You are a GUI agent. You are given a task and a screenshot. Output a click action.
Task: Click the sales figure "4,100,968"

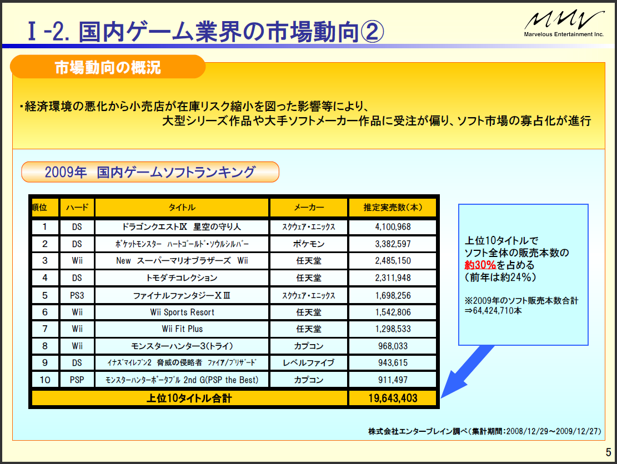[x=393, y=227]
